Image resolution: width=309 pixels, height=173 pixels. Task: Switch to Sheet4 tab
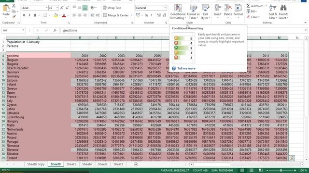coord(87,164)
